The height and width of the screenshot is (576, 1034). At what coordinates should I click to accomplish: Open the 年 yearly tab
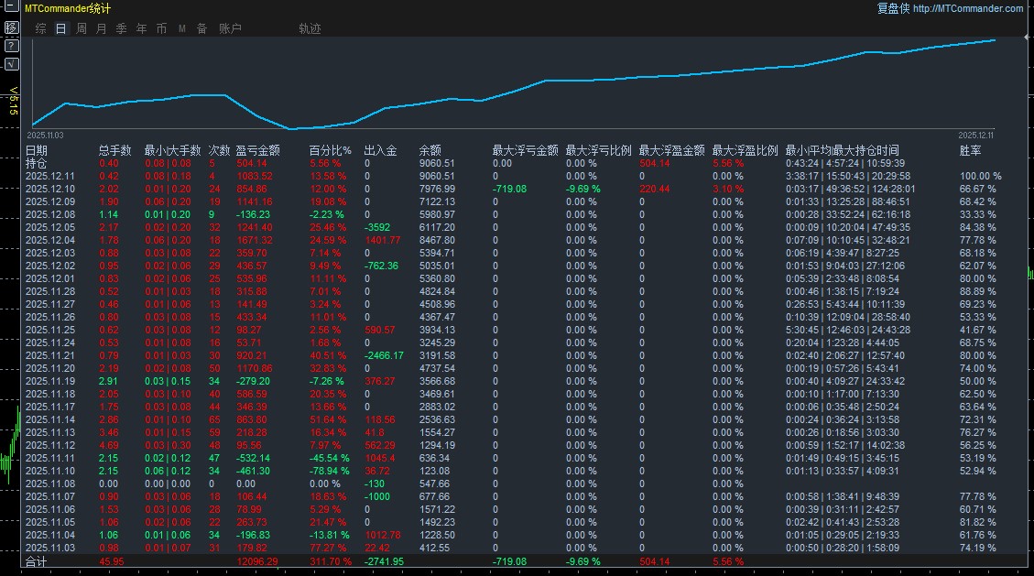pos(141,28)
